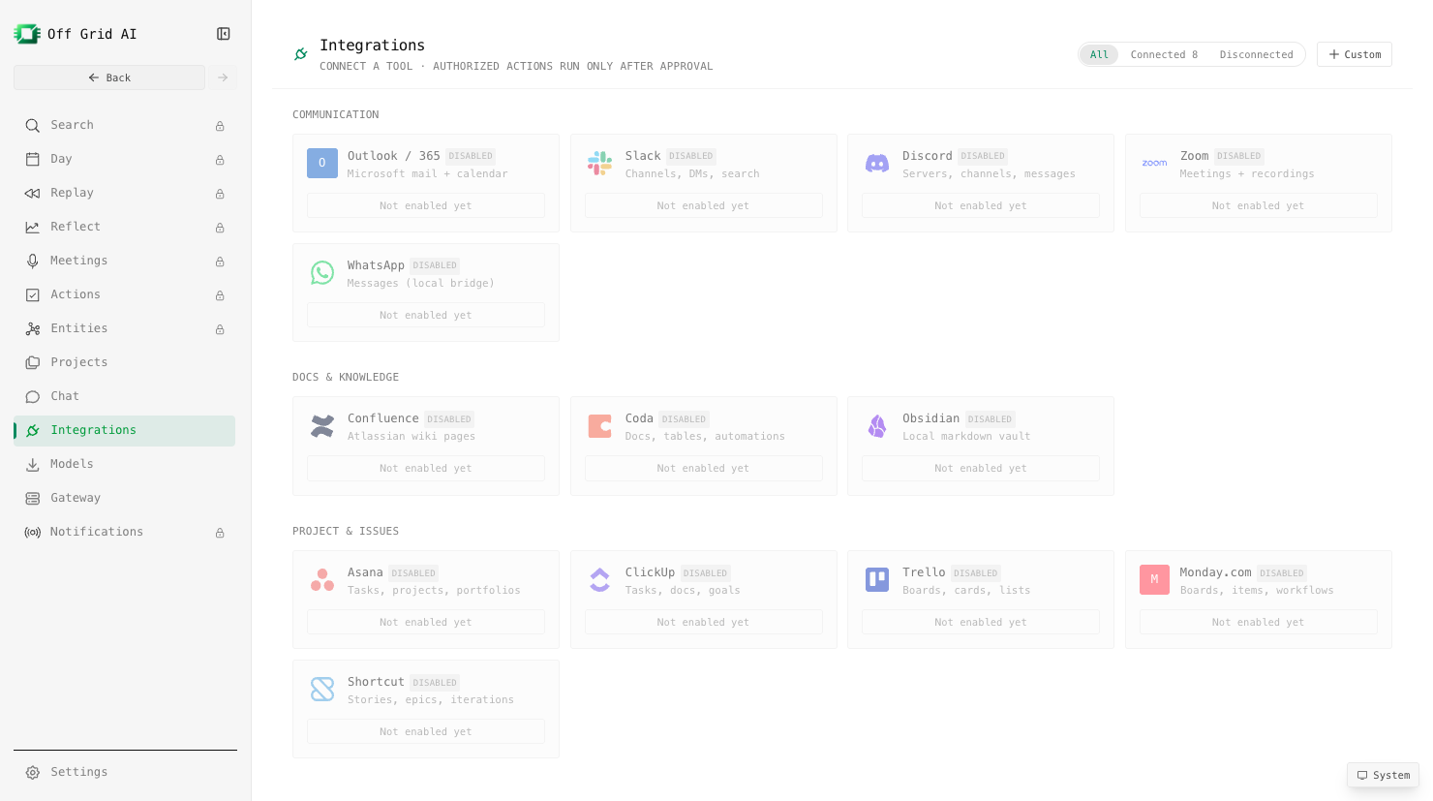Select the All filter tab

click(x=1099, y=54)
